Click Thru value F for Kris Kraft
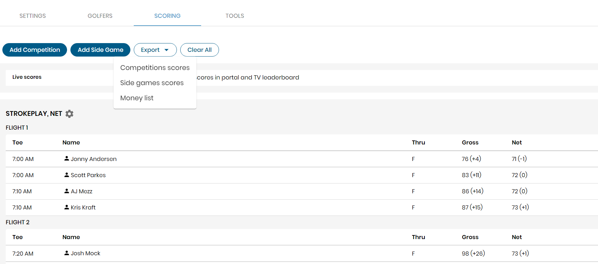Screen dimensions: 598x264 413,207
